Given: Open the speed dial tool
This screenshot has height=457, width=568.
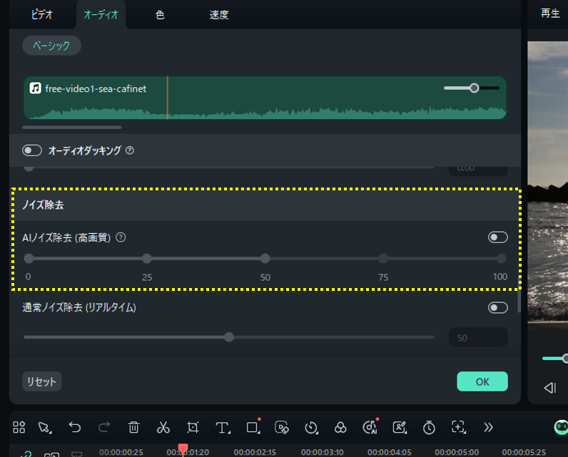Looking at the screenshot, I should (311, 428).
